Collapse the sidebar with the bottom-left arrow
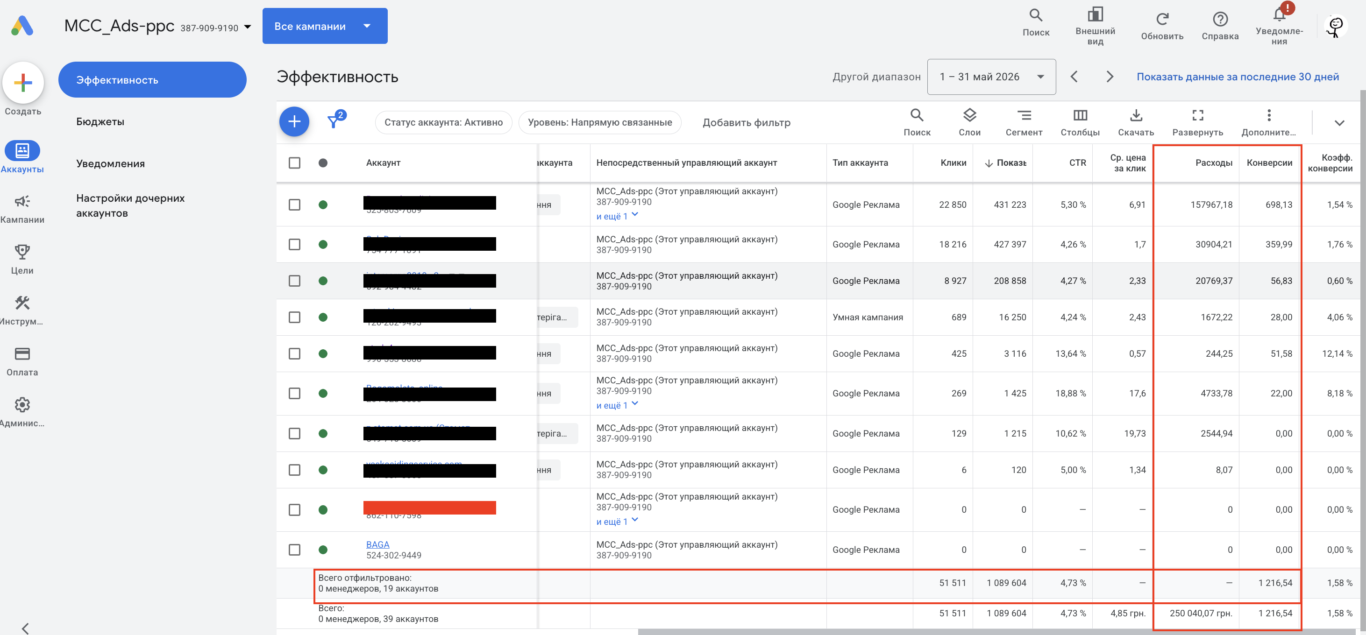The image size is (1366, 635). point(25,628)
